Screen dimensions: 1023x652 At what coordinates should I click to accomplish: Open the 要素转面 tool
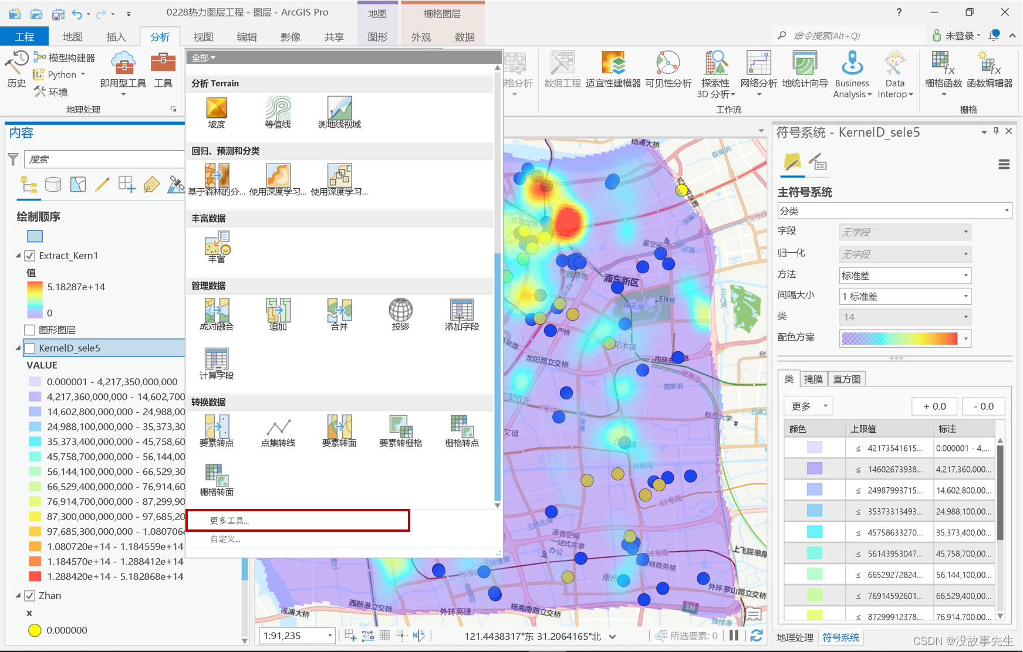pyautogui.click(x=339, y=431)
